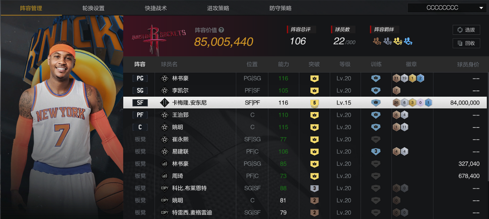Switch to the 轮换设置 tab
This screenshot has height=219, width=489.
[94, 9]
